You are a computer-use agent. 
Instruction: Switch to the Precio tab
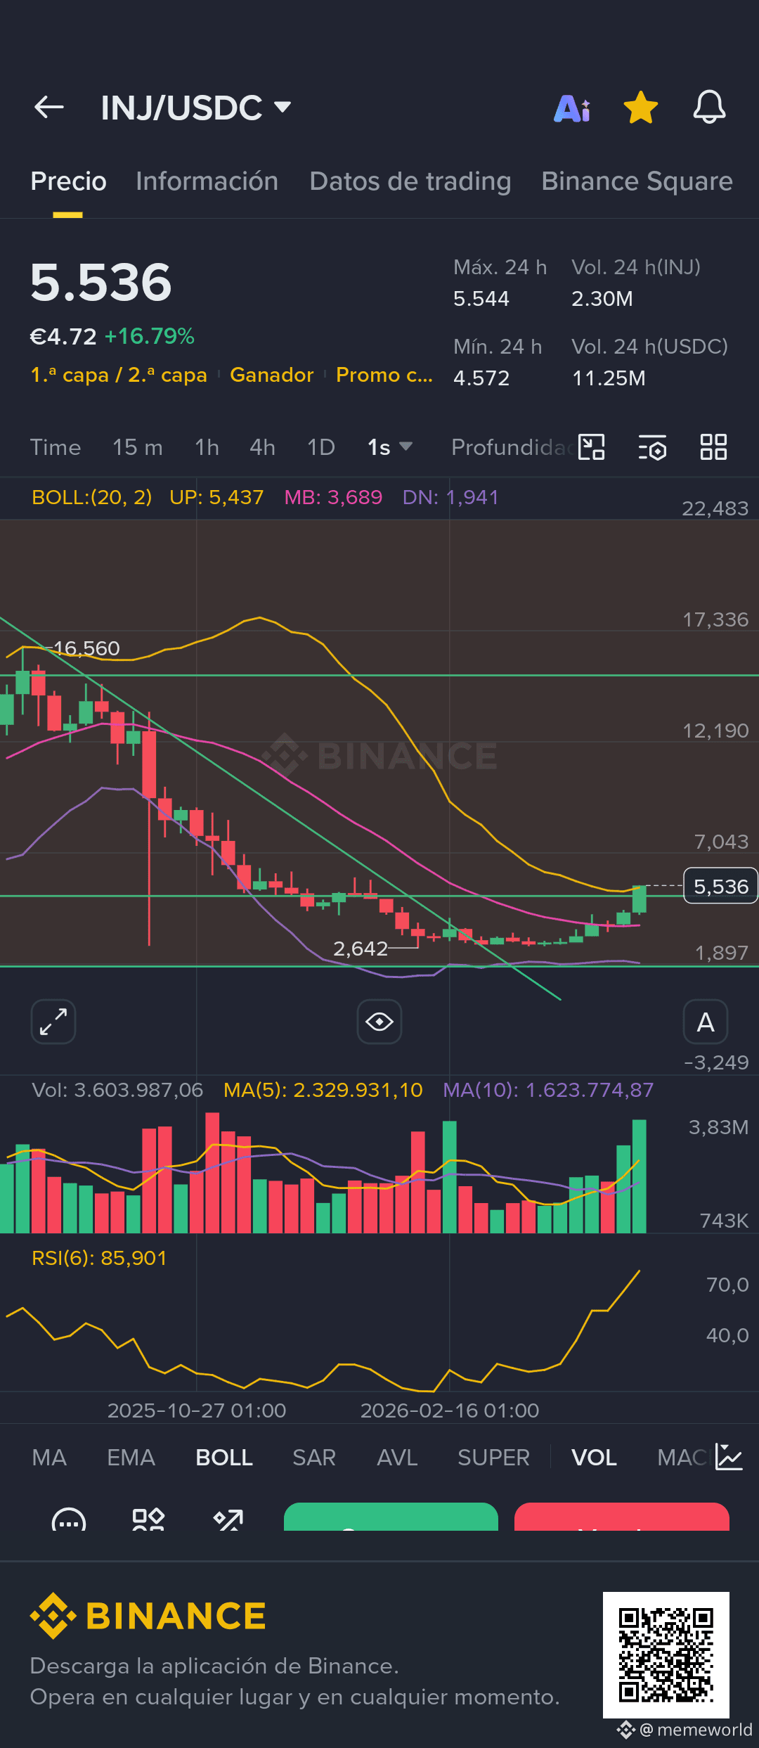[x=68, y=181]
